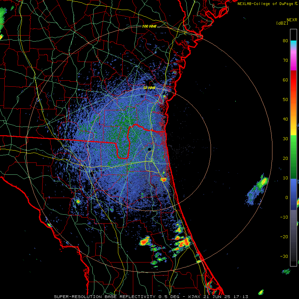Screen dimensions: 299x299
Task: Click the [dBZ] legend unit label
Action: [x=282, y=23]
